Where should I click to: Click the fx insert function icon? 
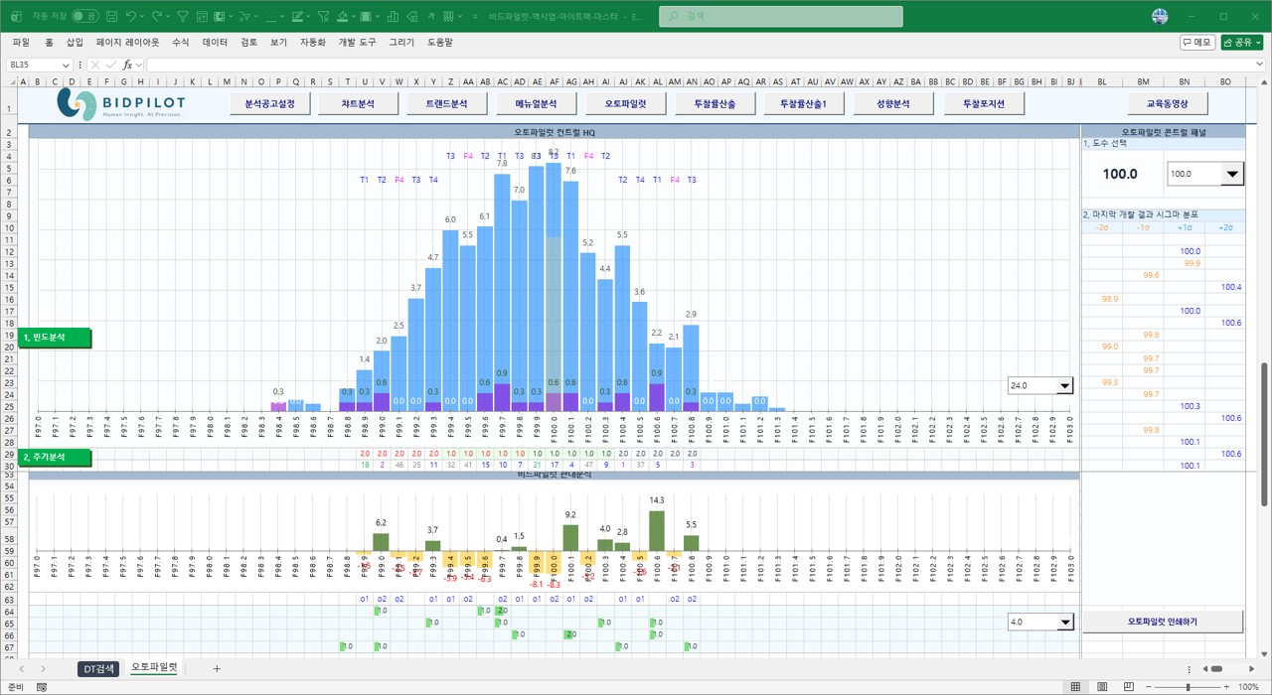point(127,65)
